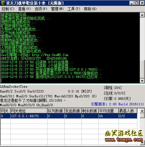Image resolution: width=145 pixels, height=147 pixels.
Task: Click the E application icon in title bar
Action: point(3,3)
